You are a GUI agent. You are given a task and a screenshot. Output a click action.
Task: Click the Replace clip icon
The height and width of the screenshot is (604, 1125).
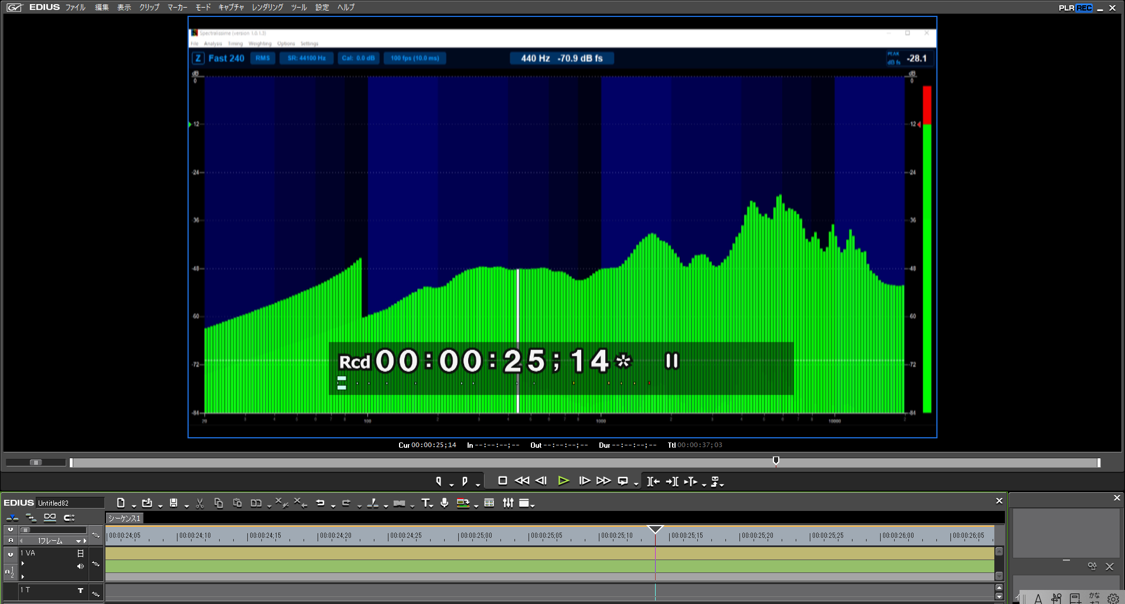[256, 503]
